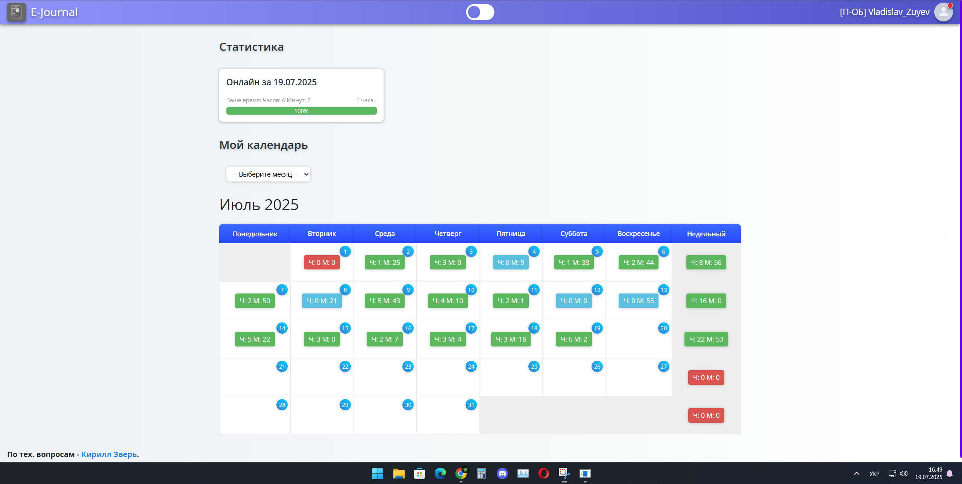The width and height of the screenshot is (962, 484).
Task: Select the Недельный column header
Action: (706, 234)
